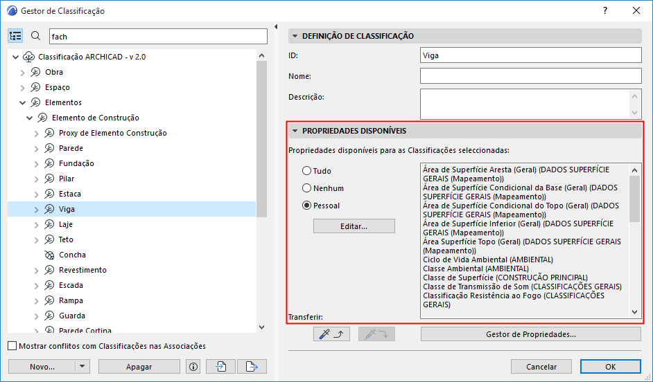The height and width of the screenshot is (382, 653).
Task: Click the Viga classification leaf icon
Action: pos(49,209)
